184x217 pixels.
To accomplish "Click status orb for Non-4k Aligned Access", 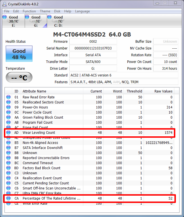I will pyautogui.click(x=8, y=143).
